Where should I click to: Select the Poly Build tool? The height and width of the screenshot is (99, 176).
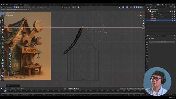tap(2, 60)
